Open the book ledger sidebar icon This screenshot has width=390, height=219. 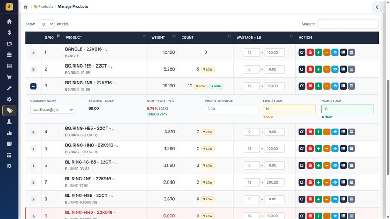pos(9,144)
